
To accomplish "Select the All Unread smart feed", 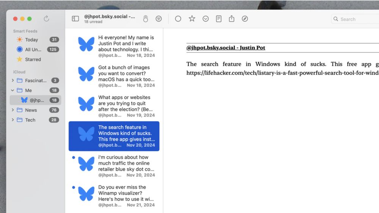I will pos(36,50).
